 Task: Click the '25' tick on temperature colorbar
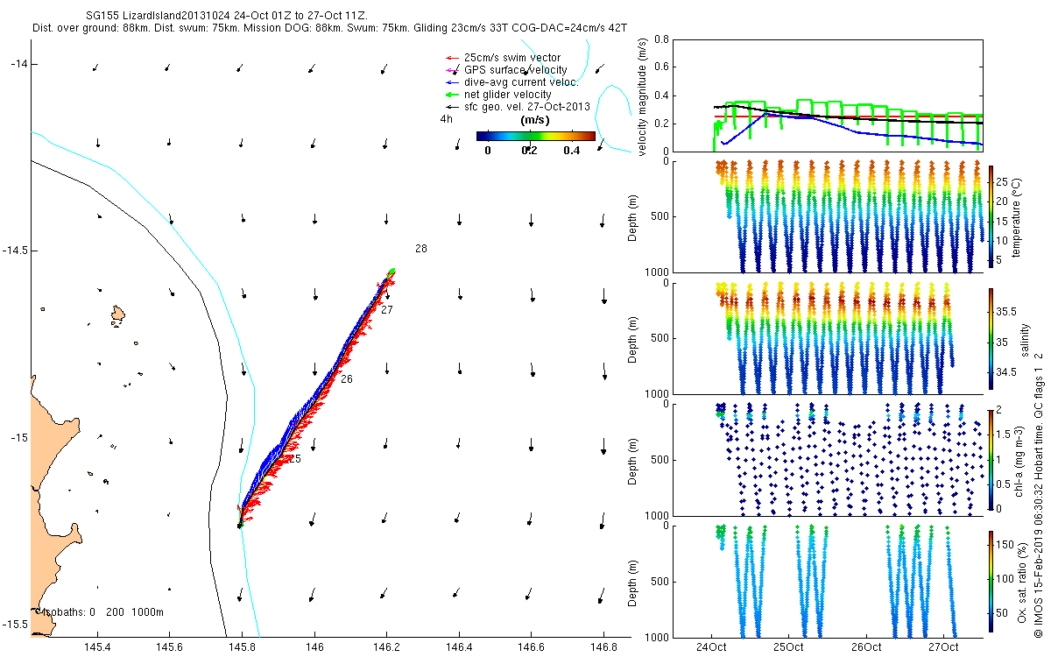(x=1002, y=183)
